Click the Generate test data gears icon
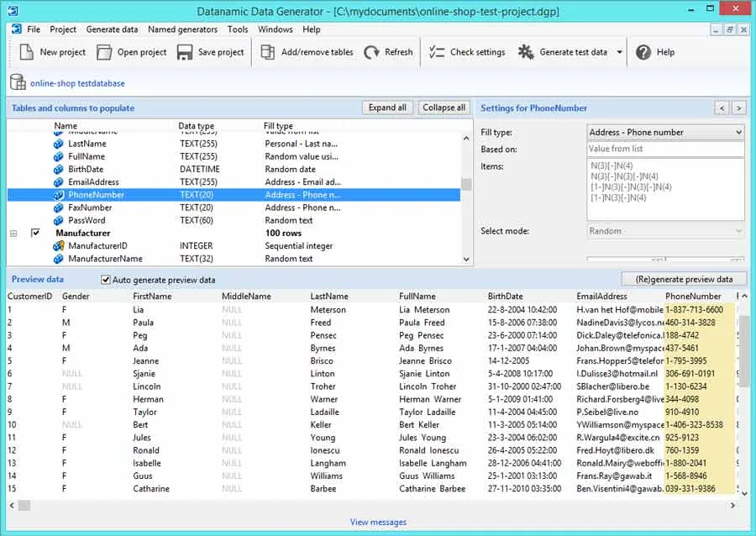 (x=526, y=52)
